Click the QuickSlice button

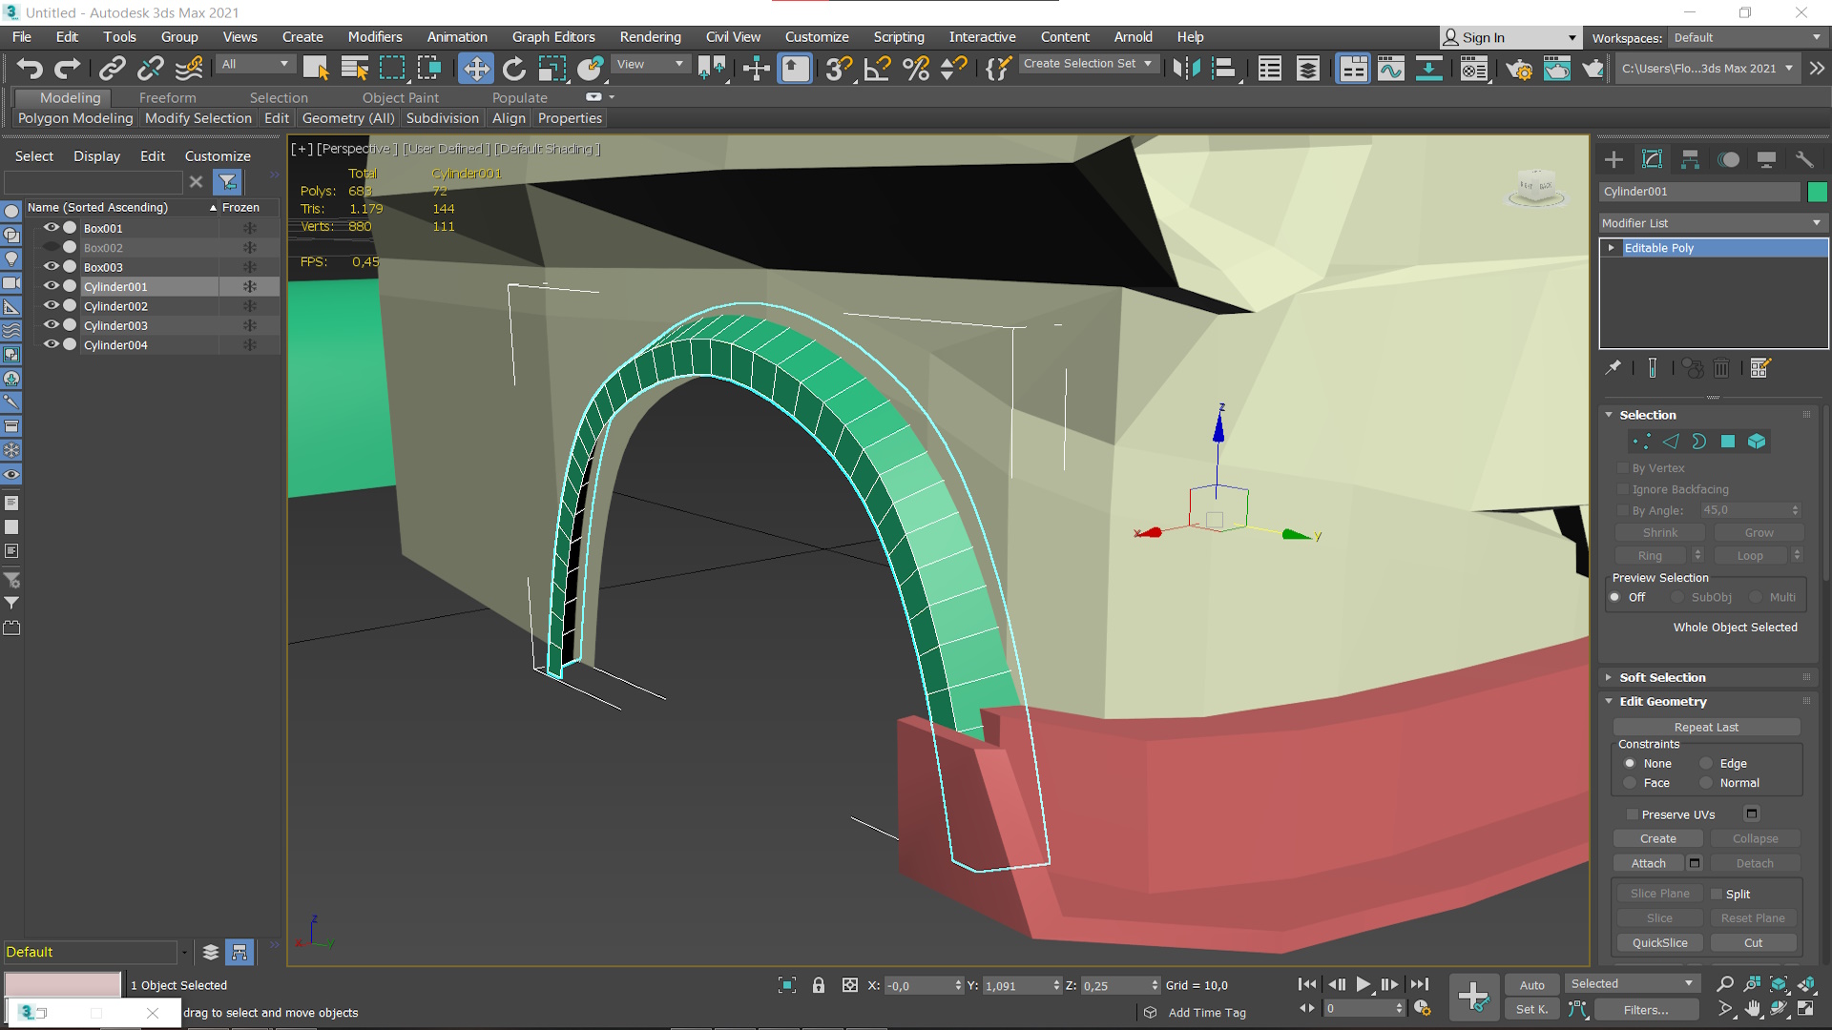(1659, 942)
